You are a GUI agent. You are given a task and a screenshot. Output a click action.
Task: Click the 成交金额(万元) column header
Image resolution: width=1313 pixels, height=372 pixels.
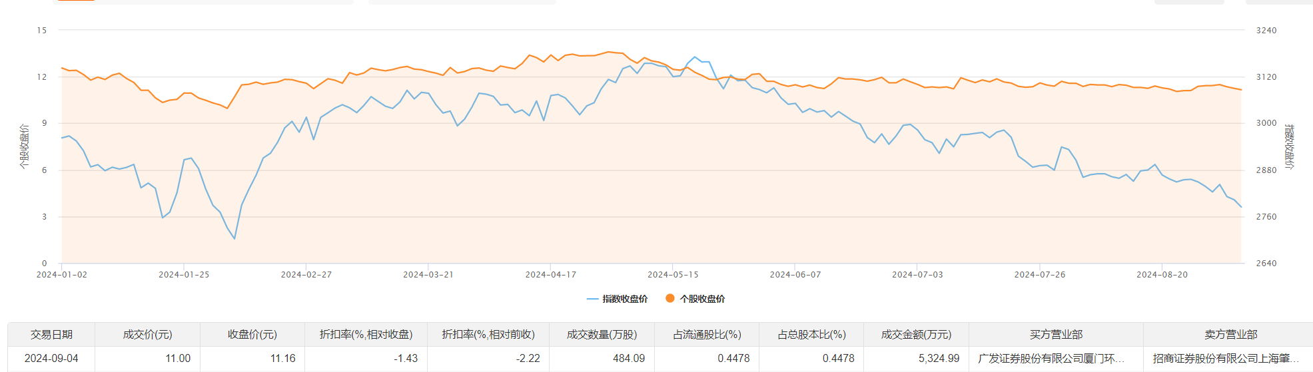[916, 334]
